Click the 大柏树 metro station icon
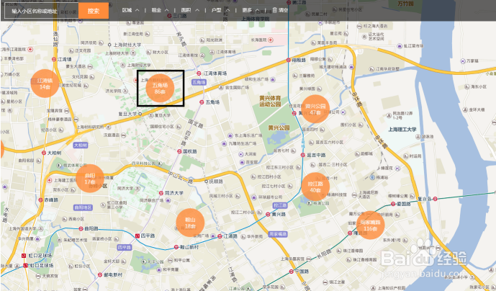The width and height of the screenshot is (496, 291). click(x=44, y=153)
